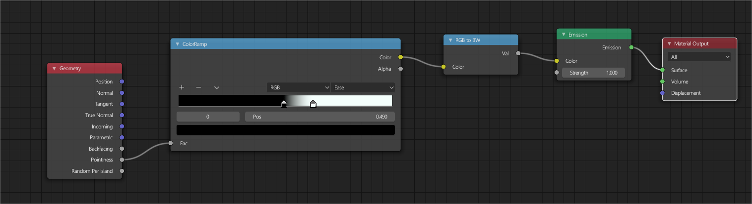Open the ColorRamp tools chevron menu
752x204 pixels.
click(217, 87)
